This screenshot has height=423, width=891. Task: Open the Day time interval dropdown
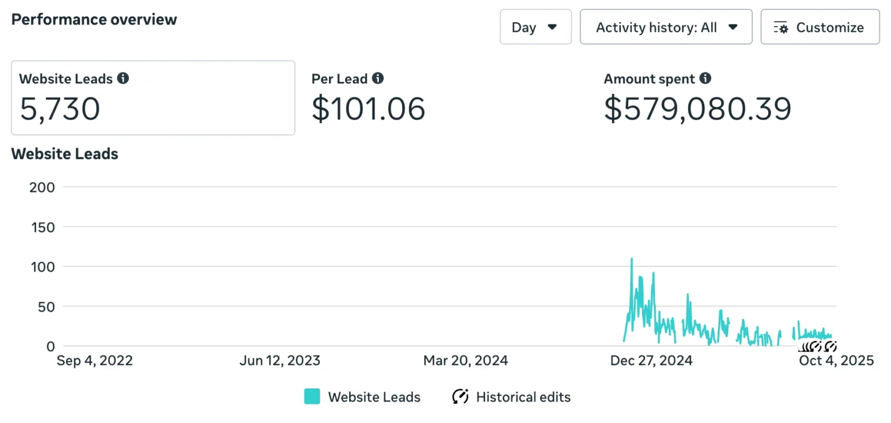[x=535, y=27]
